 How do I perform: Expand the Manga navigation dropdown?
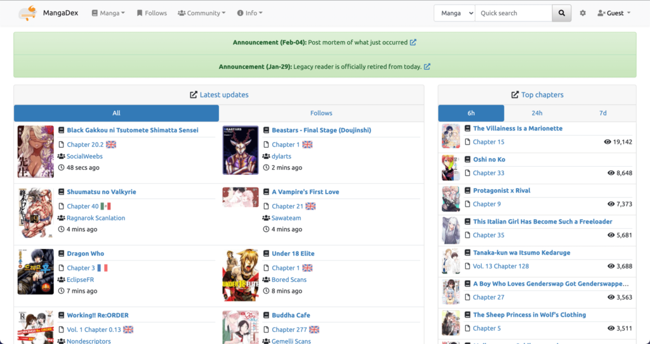pos(108,13)
